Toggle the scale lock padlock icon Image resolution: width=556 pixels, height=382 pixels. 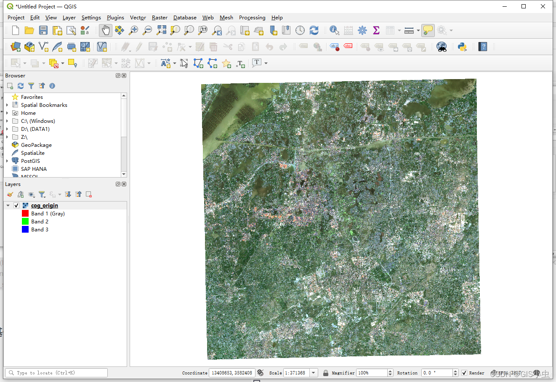click(x=326, y=373)
